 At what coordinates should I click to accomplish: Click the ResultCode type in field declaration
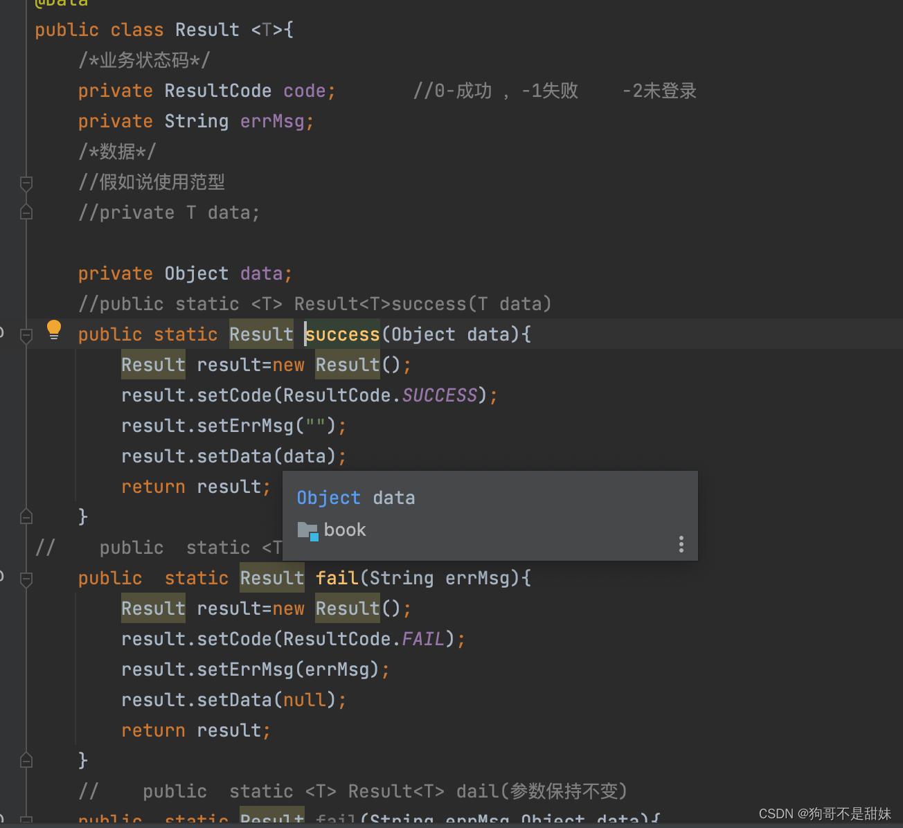218,91
